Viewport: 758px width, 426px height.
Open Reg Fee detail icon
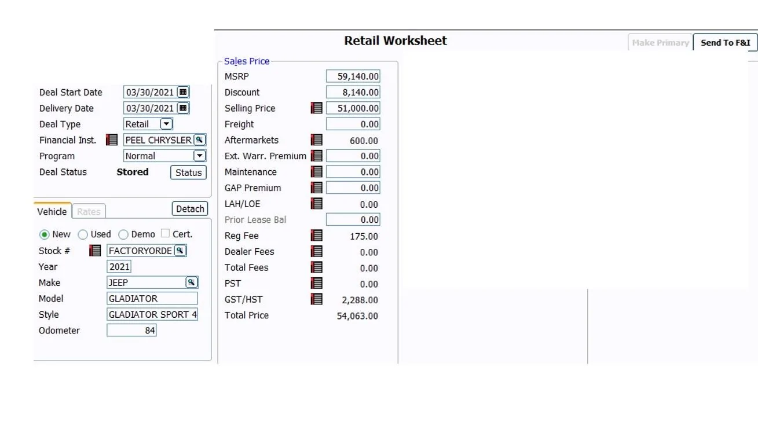point(317,236)
